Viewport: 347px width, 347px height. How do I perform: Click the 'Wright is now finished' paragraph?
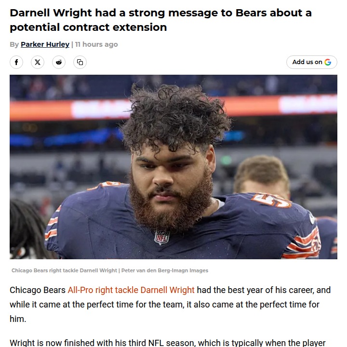(x=168, y=343)
